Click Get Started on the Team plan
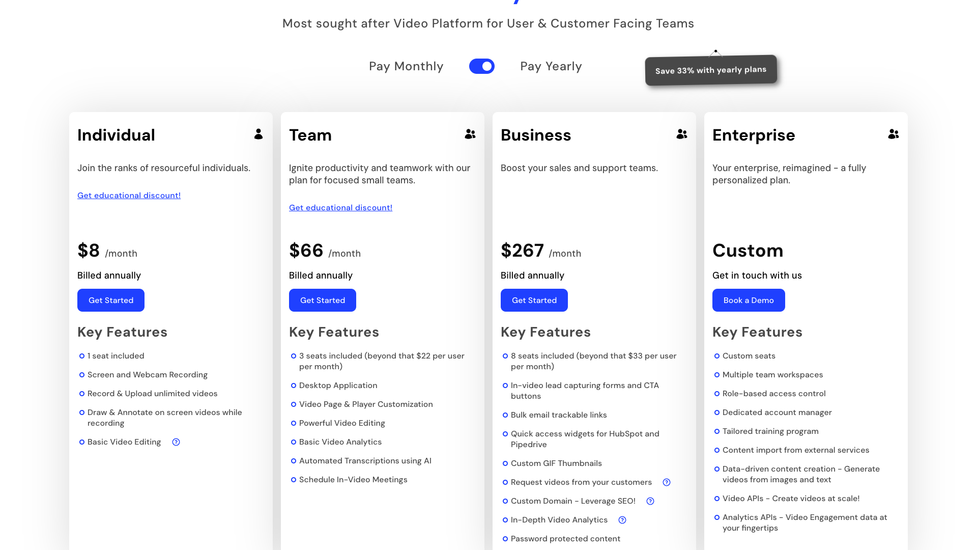The height and width of the screenshot is (550, 977). (x=322, y=300)
